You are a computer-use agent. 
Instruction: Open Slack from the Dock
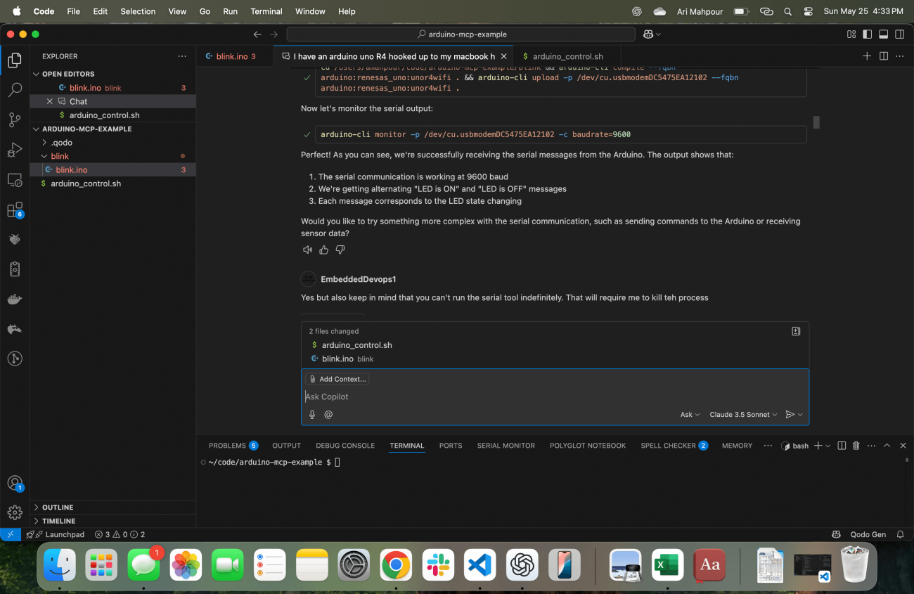tap(438, 564)
